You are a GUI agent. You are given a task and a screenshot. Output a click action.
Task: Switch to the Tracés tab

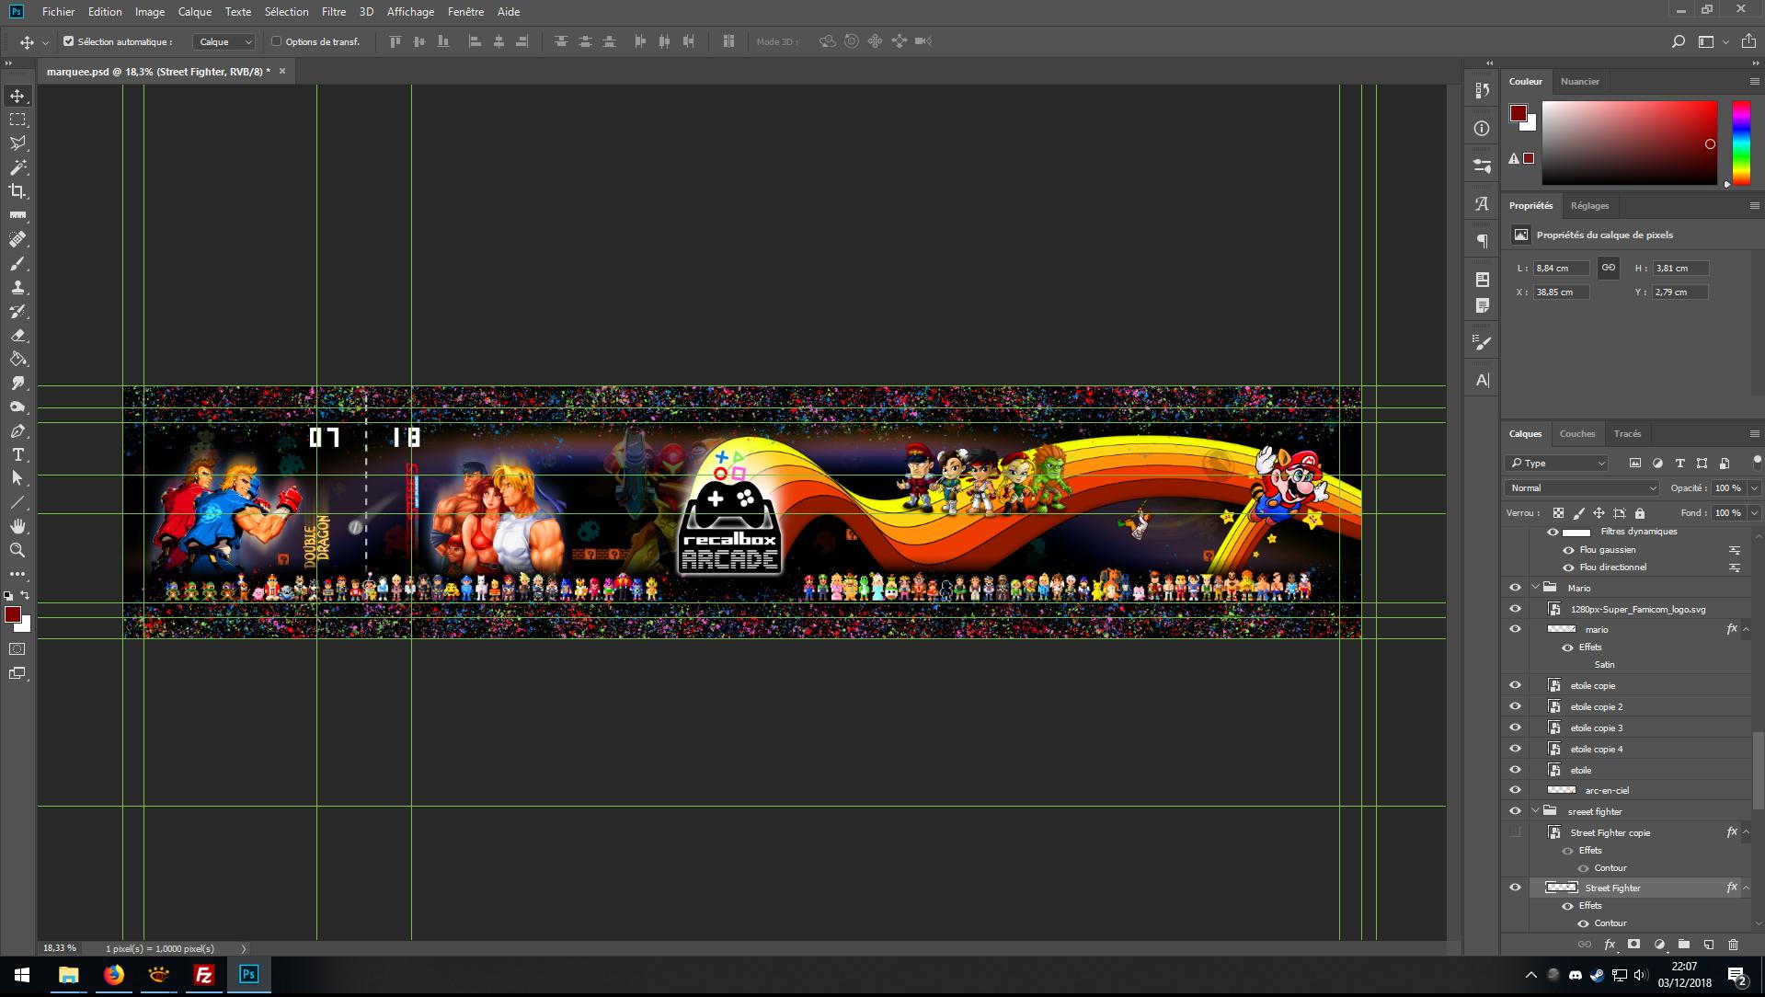tap(1626, 434)
